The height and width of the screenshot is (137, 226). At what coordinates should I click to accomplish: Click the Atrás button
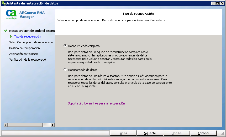tap(123, 133)
